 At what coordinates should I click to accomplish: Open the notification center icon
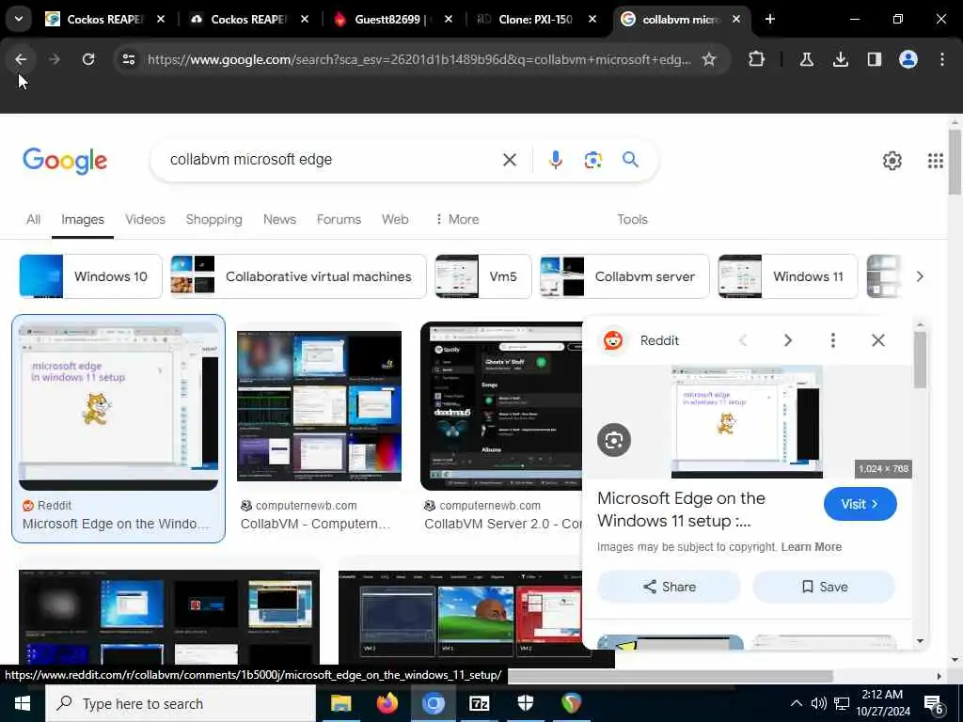934,704
